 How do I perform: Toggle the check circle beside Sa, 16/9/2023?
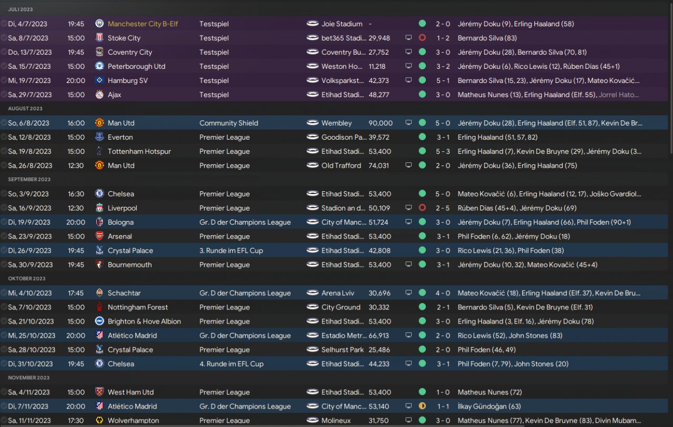point(4,208)
